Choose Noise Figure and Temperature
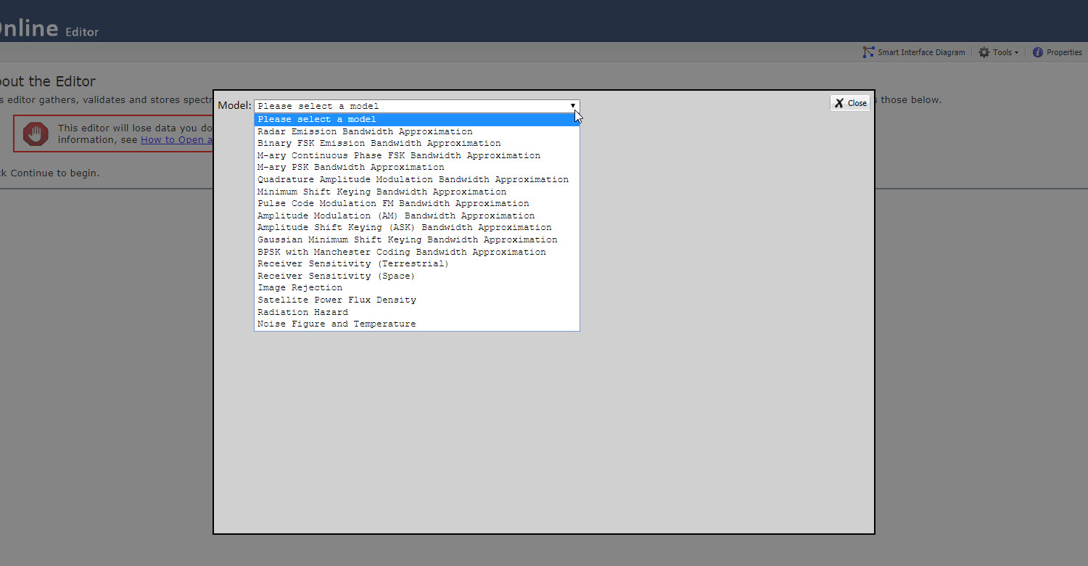The width and height of the screenshot is (1088, 566). (417, 324)
